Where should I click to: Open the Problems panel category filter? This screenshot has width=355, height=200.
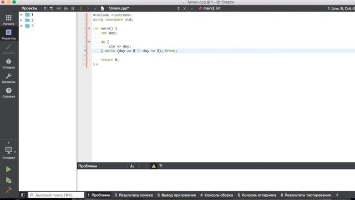(x=161, y=166)
